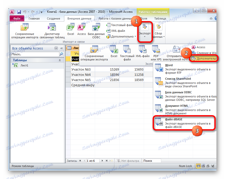This screenshot has width=230, height=179.
Task: Switch to Работа с базами данных tab
Action: [x=115, y=19]
